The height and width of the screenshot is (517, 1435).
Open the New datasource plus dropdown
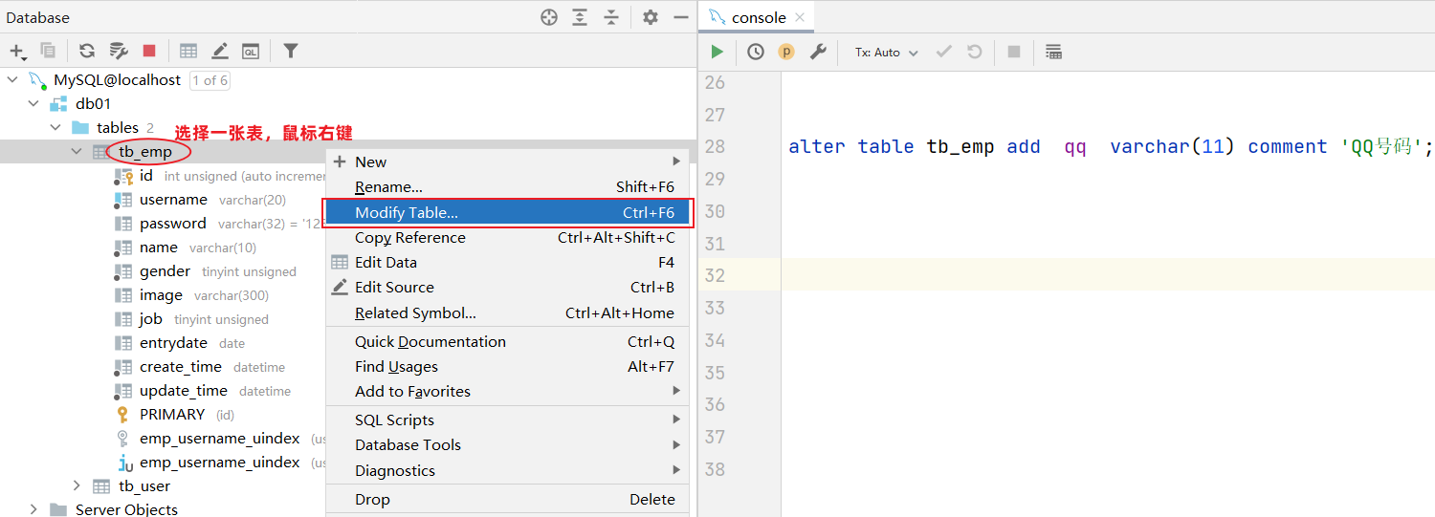coord(17,51)
